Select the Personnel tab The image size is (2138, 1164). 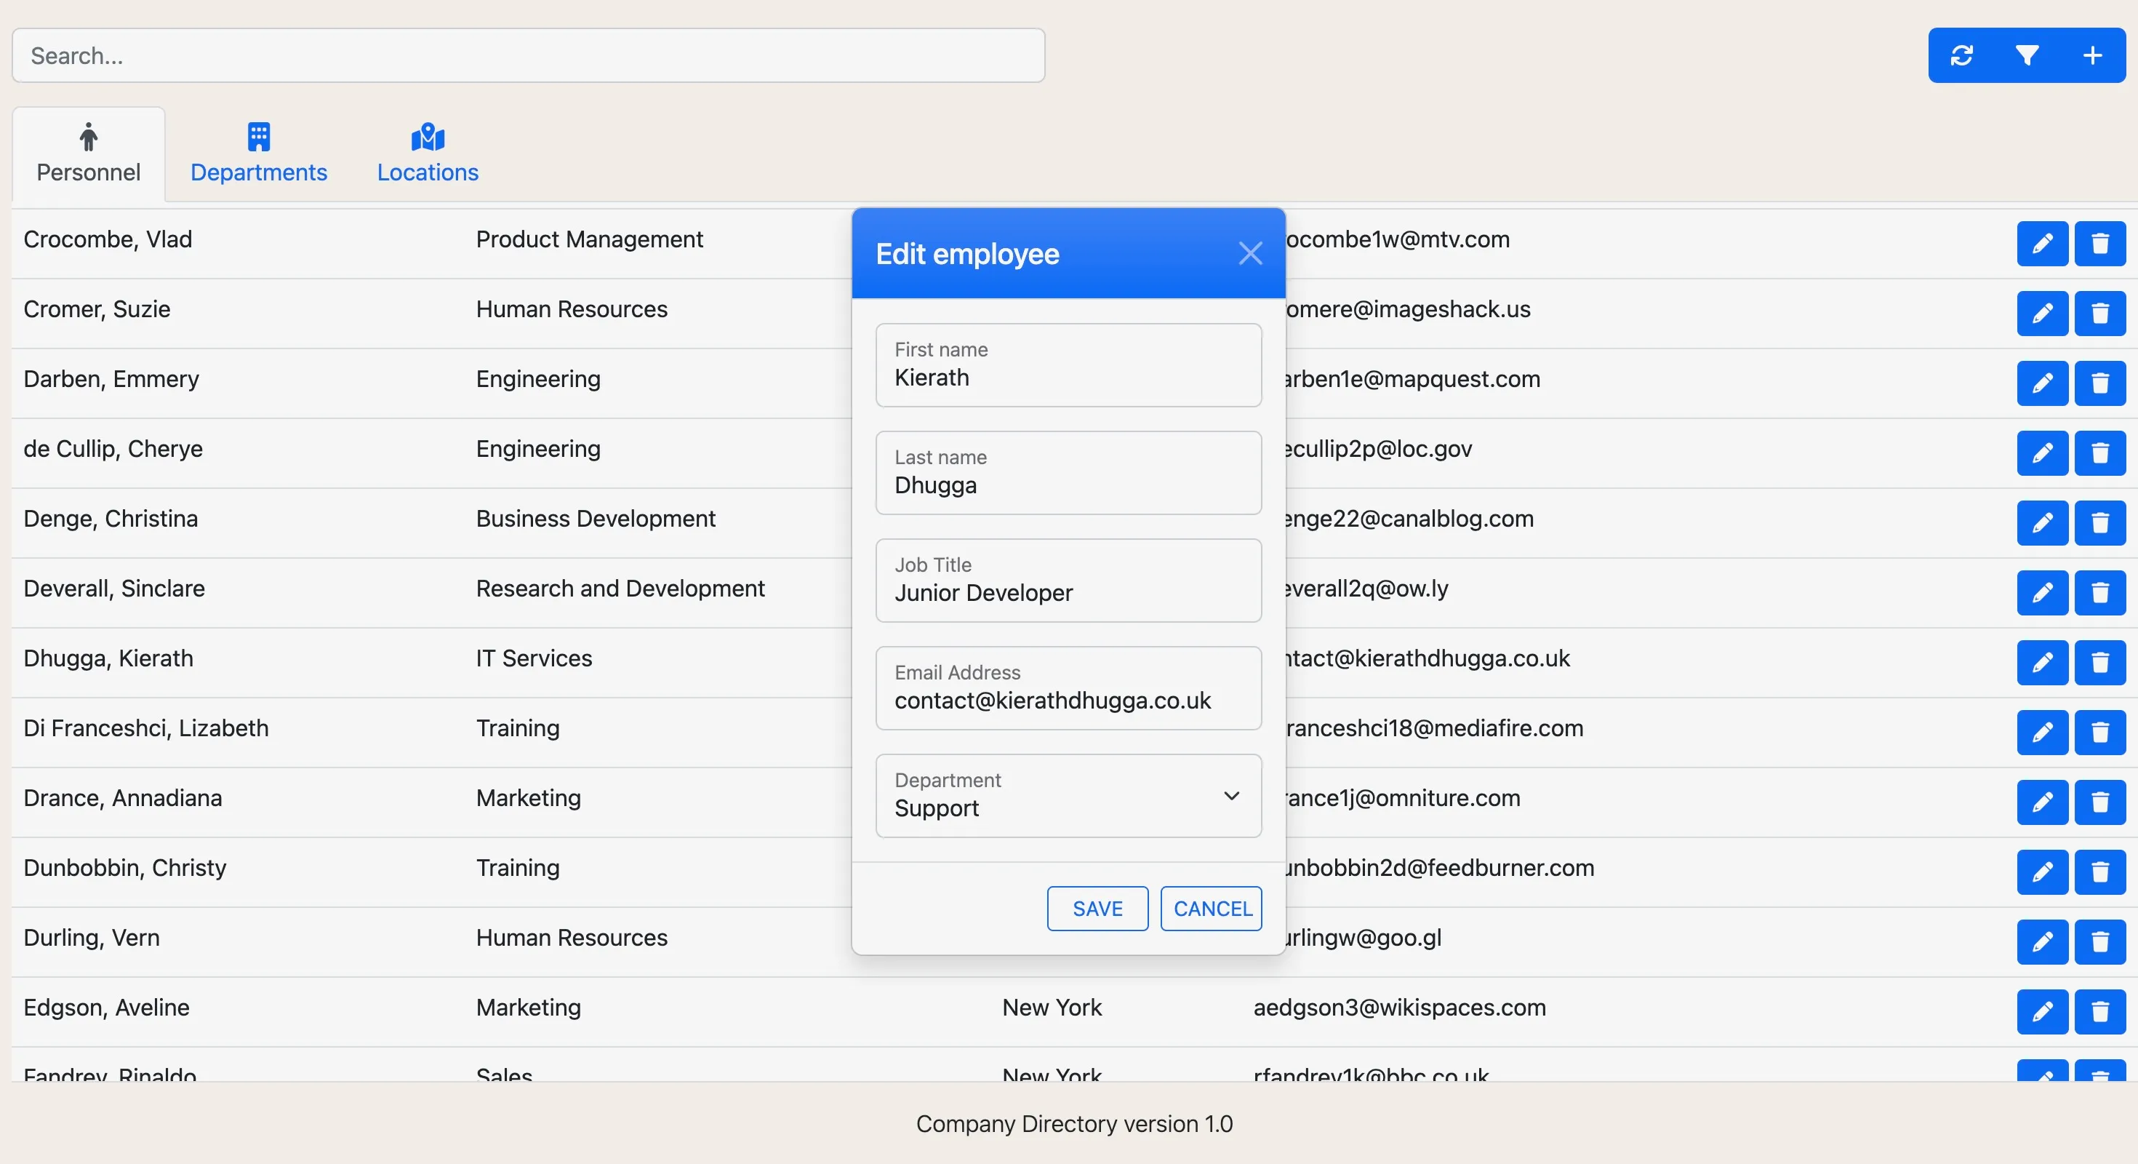(x=87, y=154)
